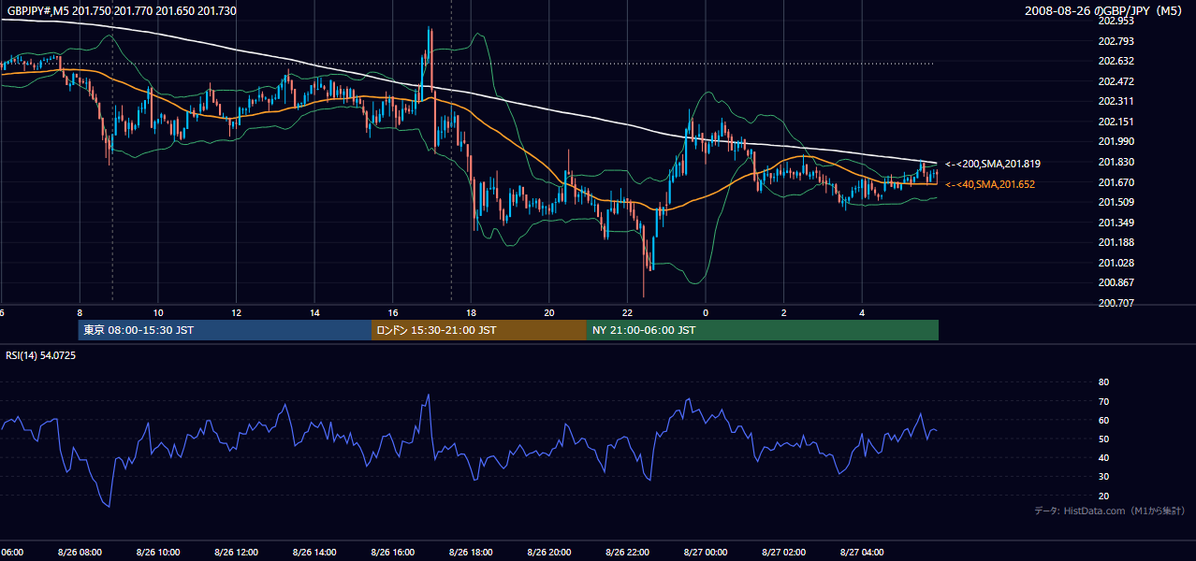Click the RSI scale value 60

tap(1103, 420)
